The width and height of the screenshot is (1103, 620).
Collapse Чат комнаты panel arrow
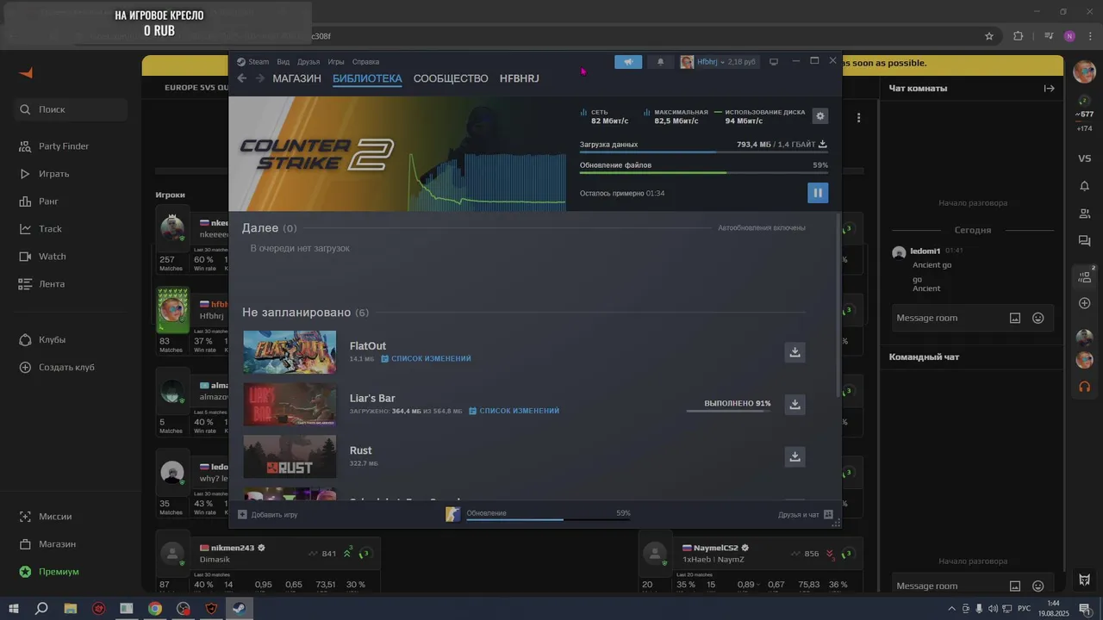(1049, 88)
